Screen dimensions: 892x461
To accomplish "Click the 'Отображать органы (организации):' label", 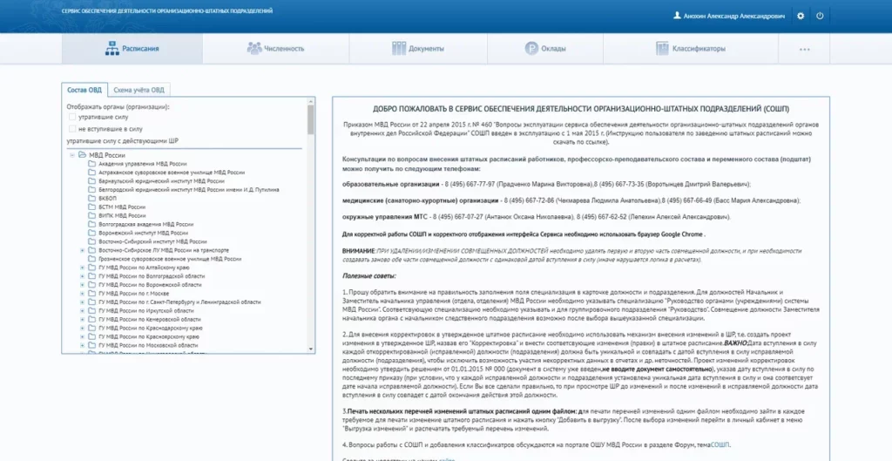I will (x=118, y=106).
